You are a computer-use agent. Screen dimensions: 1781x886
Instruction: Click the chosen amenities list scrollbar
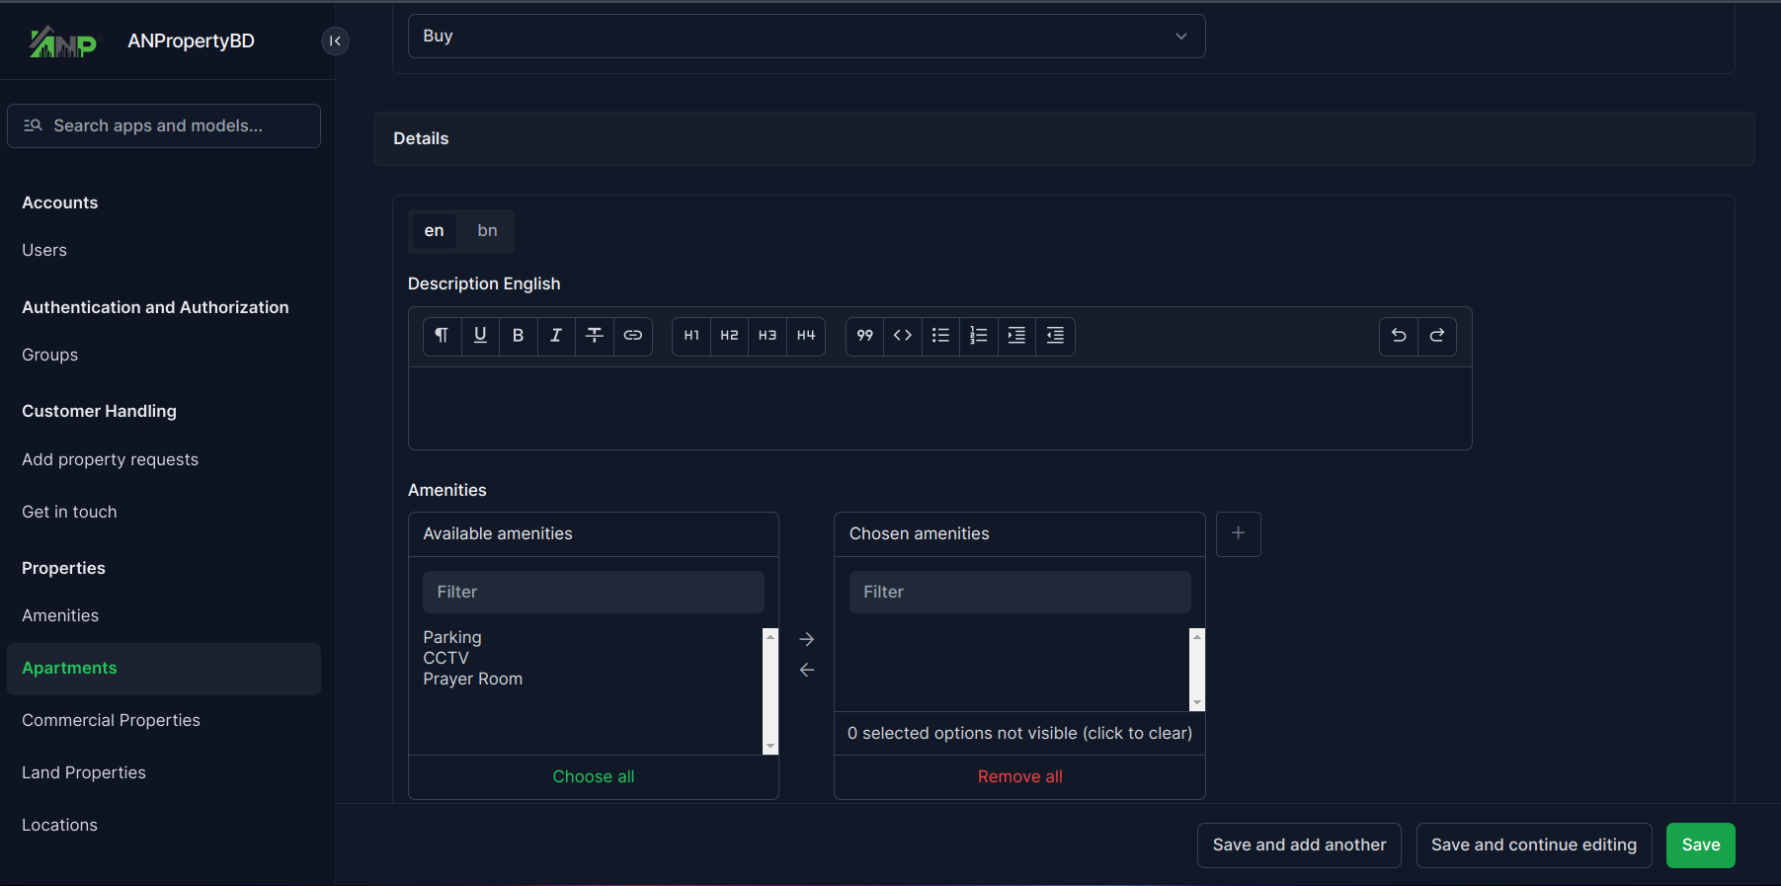[1197, 670]
